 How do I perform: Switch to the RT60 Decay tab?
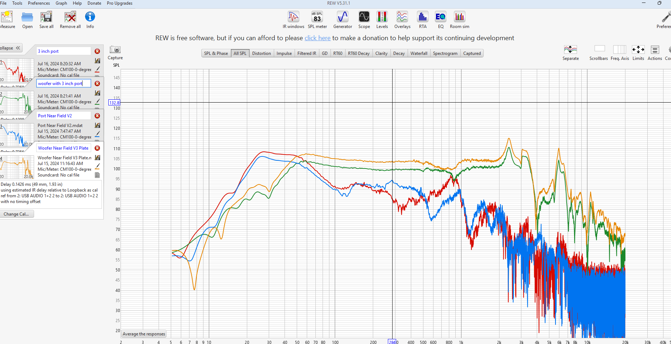coord(359,53)
